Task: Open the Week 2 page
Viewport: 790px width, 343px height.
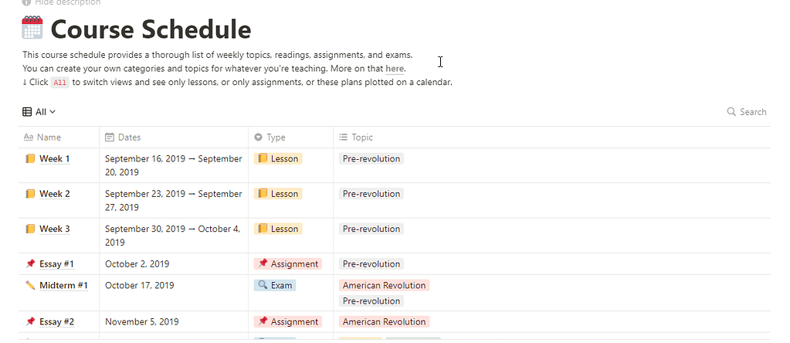Action: [x=54, y=194]
